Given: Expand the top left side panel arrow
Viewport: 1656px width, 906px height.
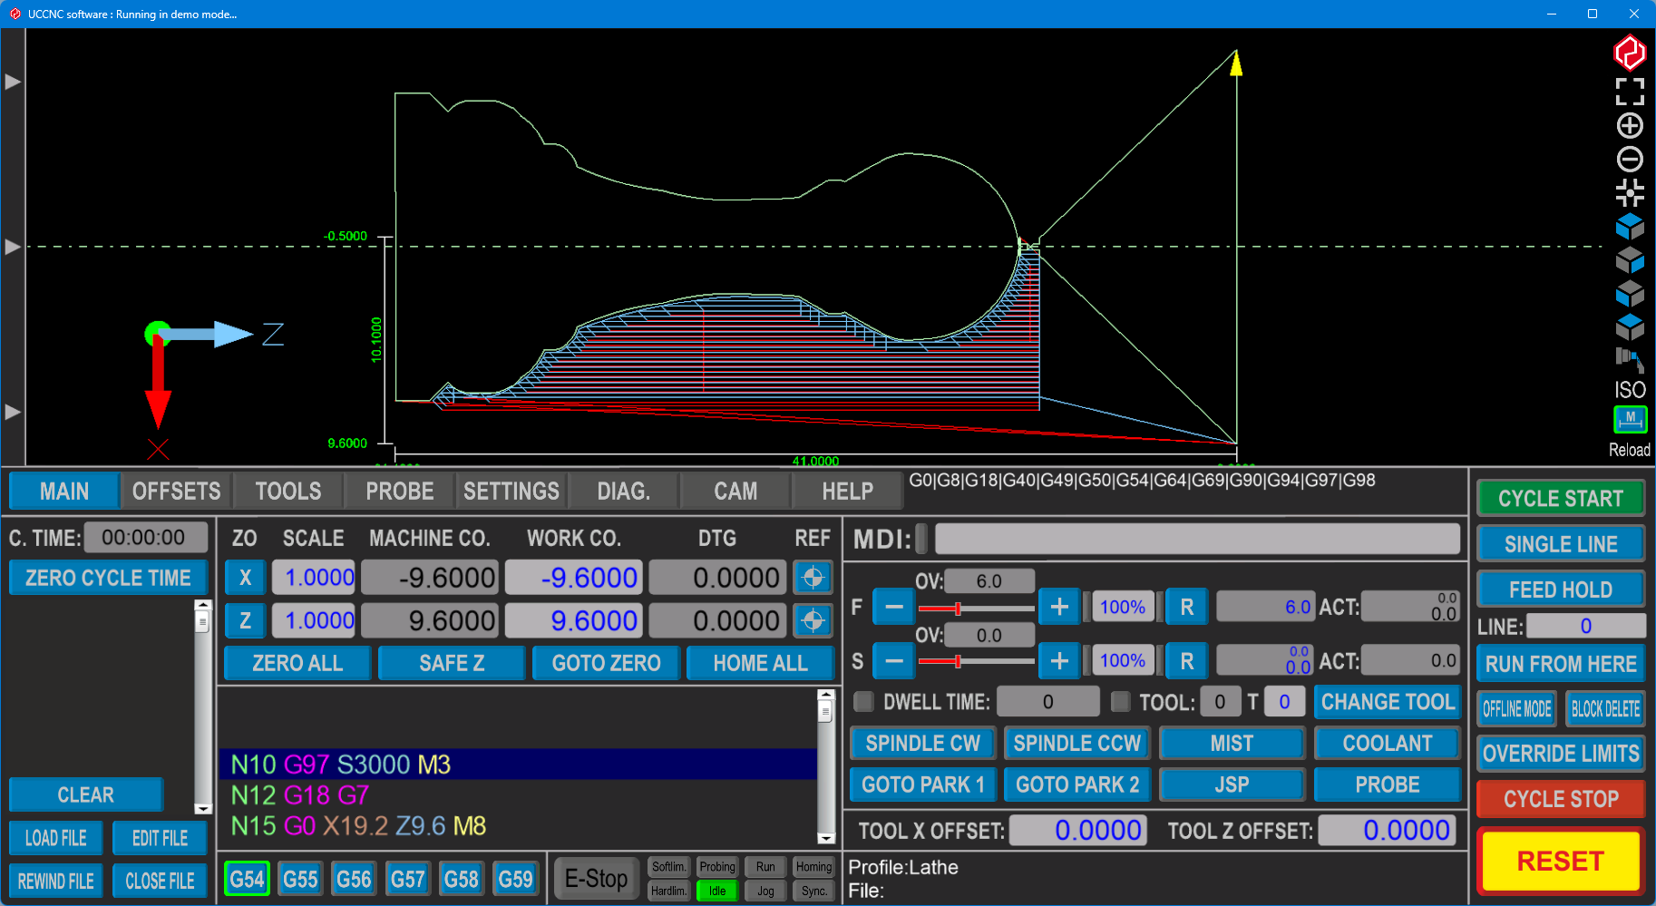Looking at the screenshot, I should 13,82.
